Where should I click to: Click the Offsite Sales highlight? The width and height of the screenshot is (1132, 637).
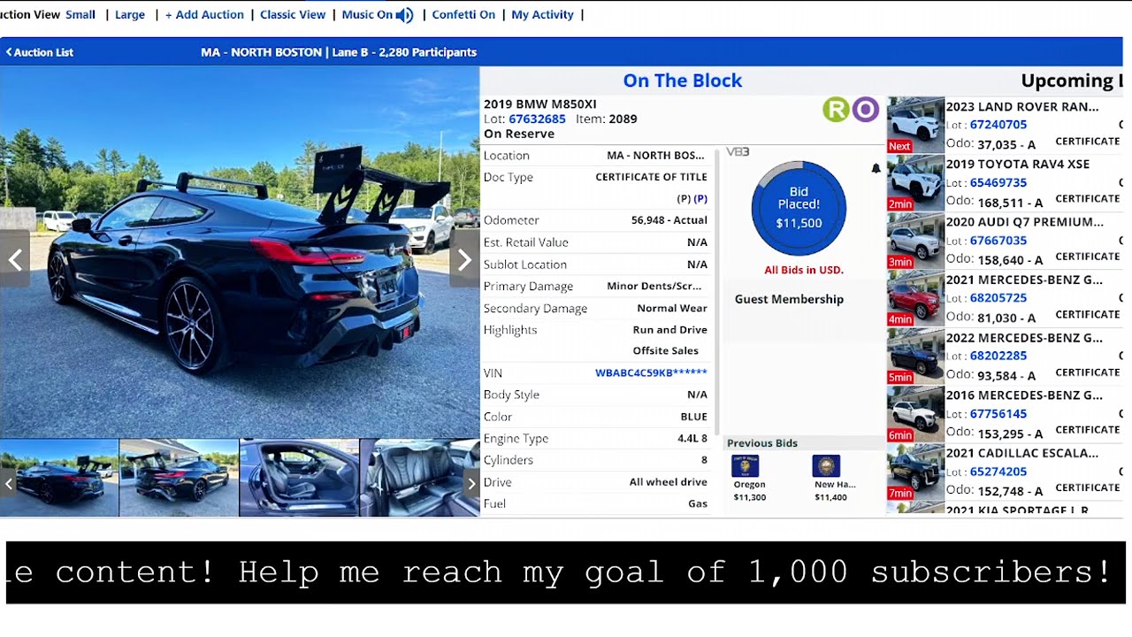(x=666, y=351)
